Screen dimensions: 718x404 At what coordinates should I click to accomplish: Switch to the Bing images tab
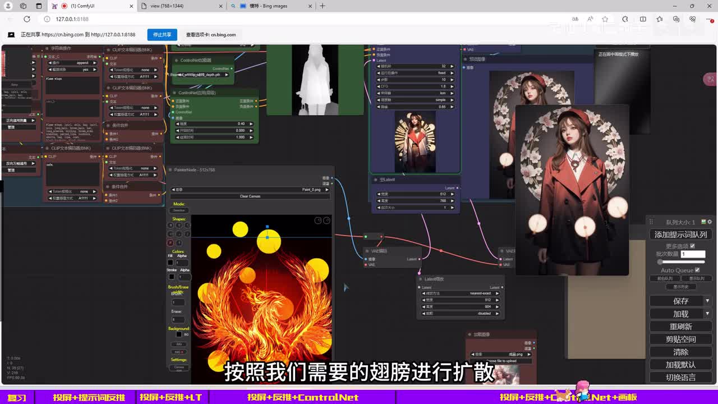pos(269,6)
